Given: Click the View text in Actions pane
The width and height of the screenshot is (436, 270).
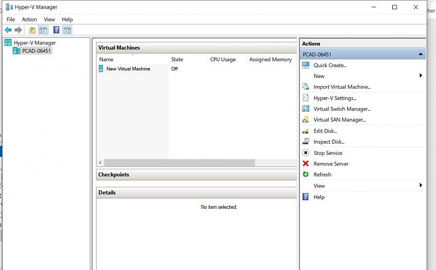Looking at the screenshot, I should 319,186.
